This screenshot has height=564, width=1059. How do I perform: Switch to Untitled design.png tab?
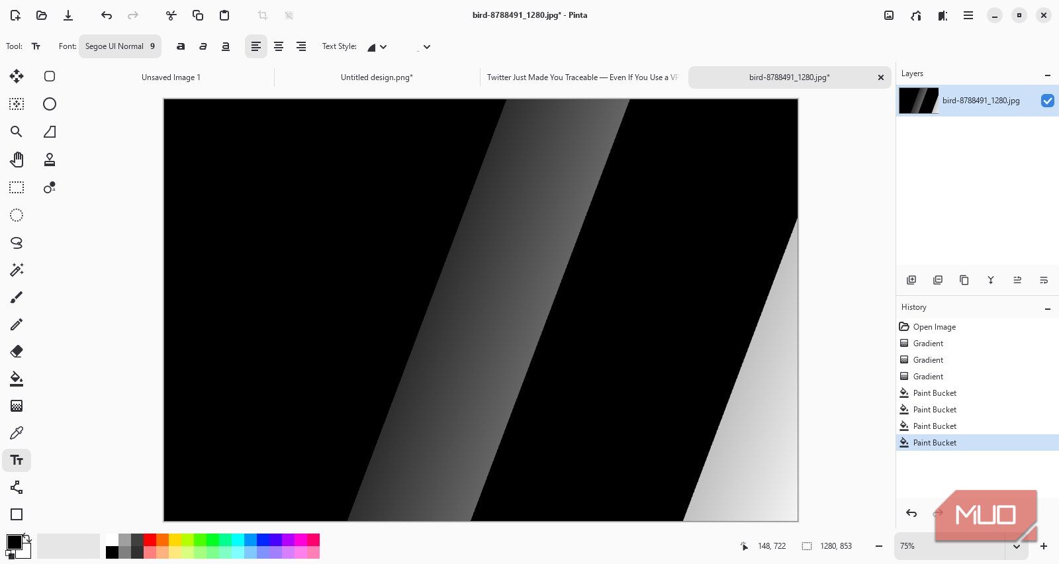tap(377, 77)
